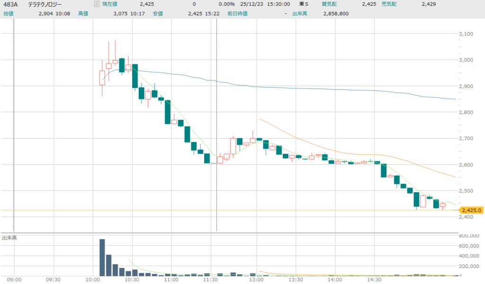485x284 pixels.
Task: Click the 始値 opening price label
Action: tap(9, 14)
